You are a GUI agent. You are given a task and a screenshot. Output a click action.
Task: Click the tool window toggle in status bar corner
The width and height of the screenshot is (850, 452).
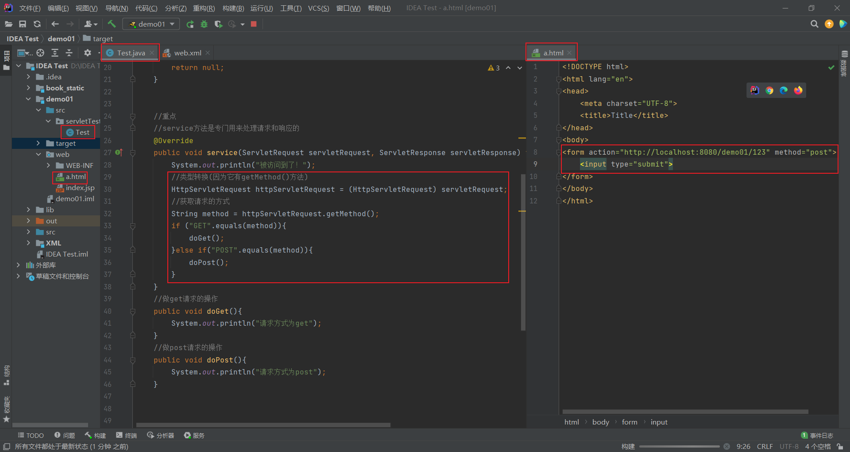7,446
